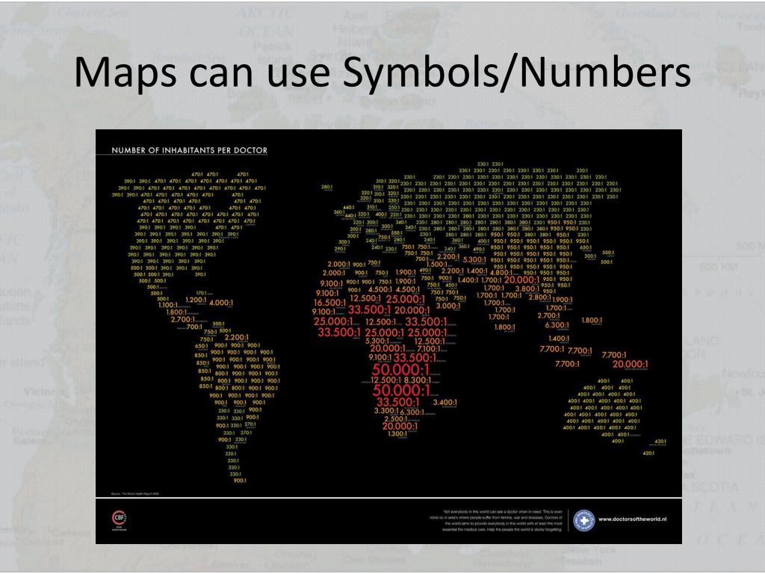Select the '3.400:1' value for Madagascar
Viewport: 765px width, 574px height.
coord(445,403)
